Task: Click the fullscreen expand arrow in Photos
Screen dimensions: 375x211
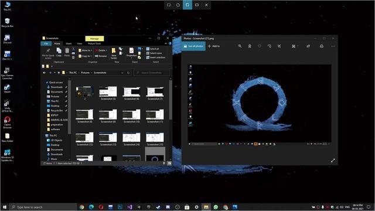Action: click(x=333, y=161)
